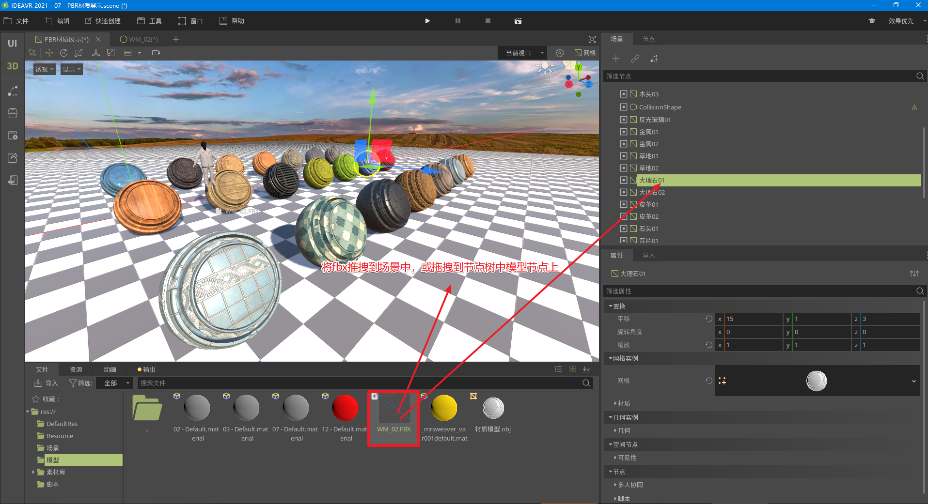The width and height of the screenshot is (928, 504).
Task: Open the 工具 menu
Action: pyautogui.click(x=149, y=21)
